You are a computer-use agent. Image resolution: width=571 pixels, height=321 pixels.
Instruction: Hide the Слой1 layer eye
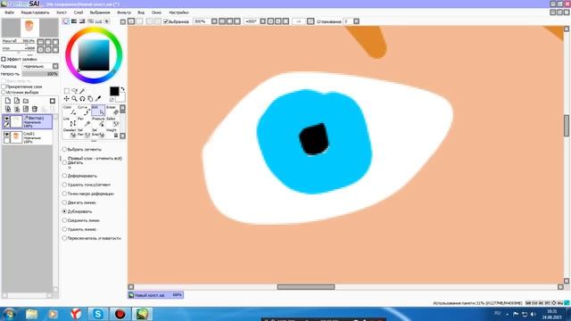point(6,135)
